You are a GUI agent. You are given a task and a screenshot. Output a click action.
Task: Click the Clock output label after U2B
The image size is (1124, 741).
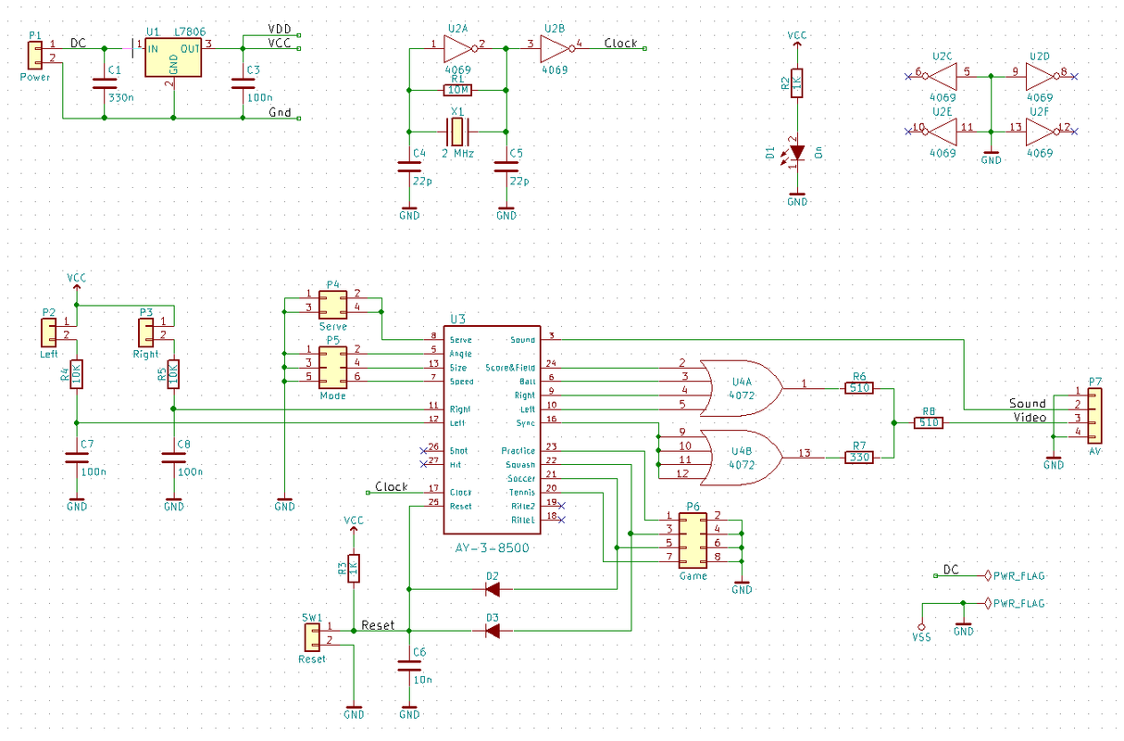[620, 43]
